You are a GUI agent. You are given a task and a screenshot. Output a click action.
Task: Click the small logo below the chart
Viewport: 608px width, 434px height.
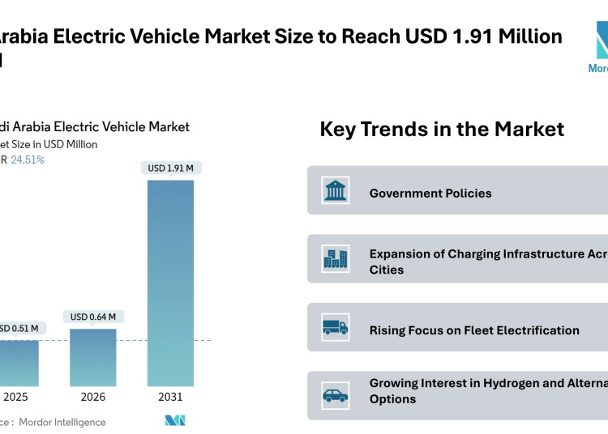pyautogui.click(x=175, y=420)
